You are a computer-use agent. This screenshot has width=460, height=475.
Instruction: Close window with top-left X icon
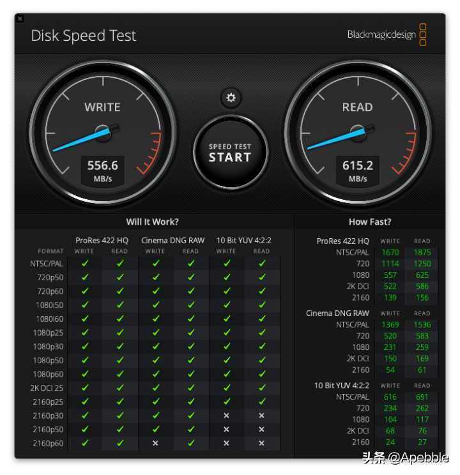[x=20, y=19]
